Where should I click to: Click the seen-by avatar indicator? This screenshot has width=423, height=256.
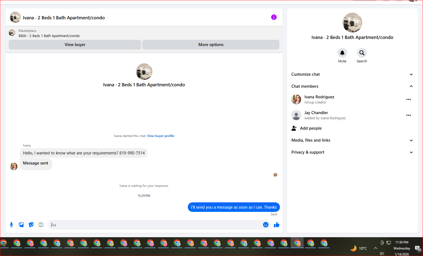click(x=275, y=175)
